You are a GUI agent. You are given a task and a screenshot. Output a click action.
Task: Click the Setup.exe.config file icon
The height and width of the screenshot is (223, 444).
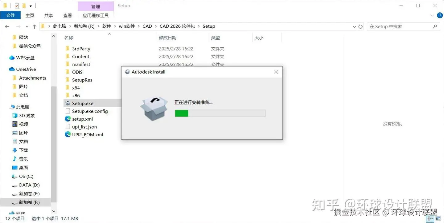tap(68, 111)
